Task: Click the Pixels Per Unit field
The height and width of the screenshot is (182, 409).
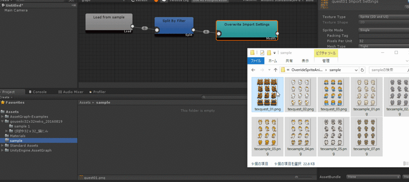Action: pyautogui.click(x=384, y=41)
